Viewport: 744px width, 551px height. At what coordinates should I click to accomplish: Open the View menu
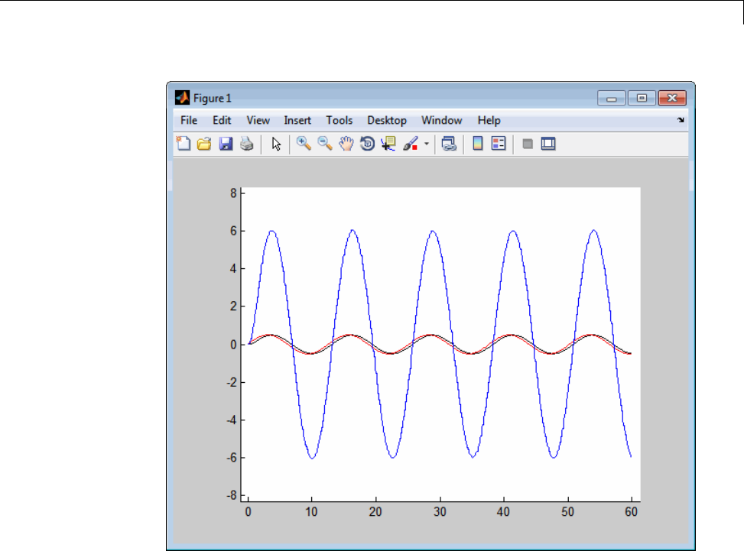coord(258,121)
